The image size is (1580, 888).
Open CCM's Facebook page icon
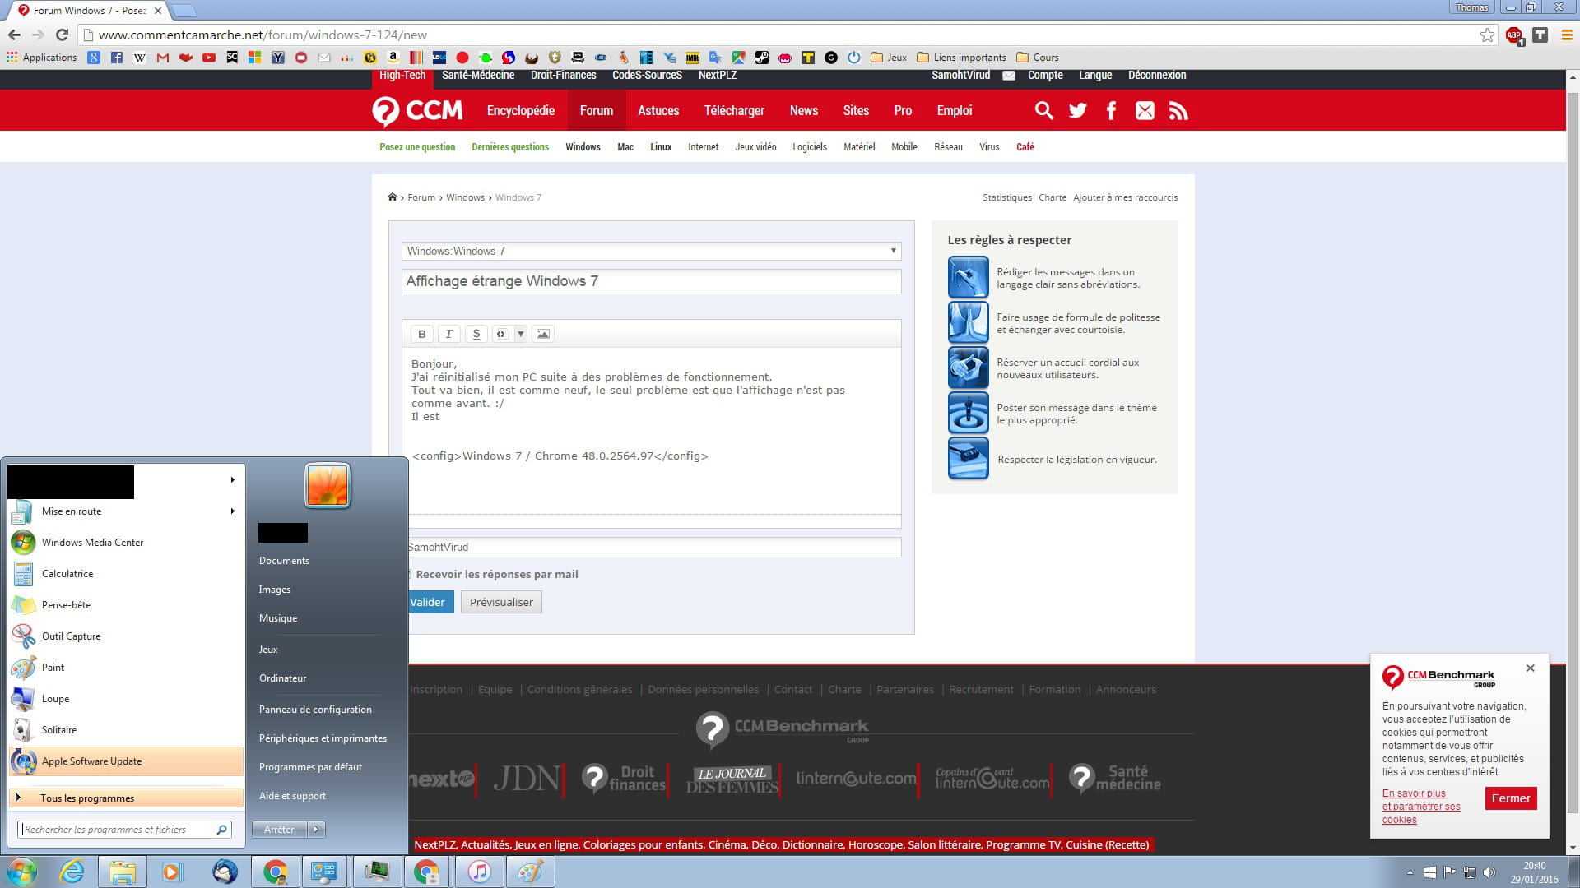(x=1111, y=111)
